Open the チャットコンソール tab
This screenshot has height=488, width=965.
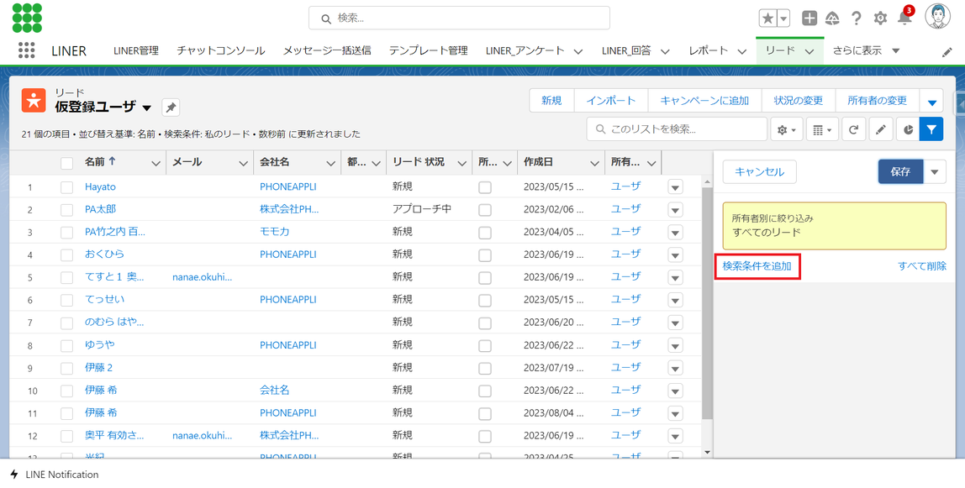pyautogui.click(x=221, y=51)
